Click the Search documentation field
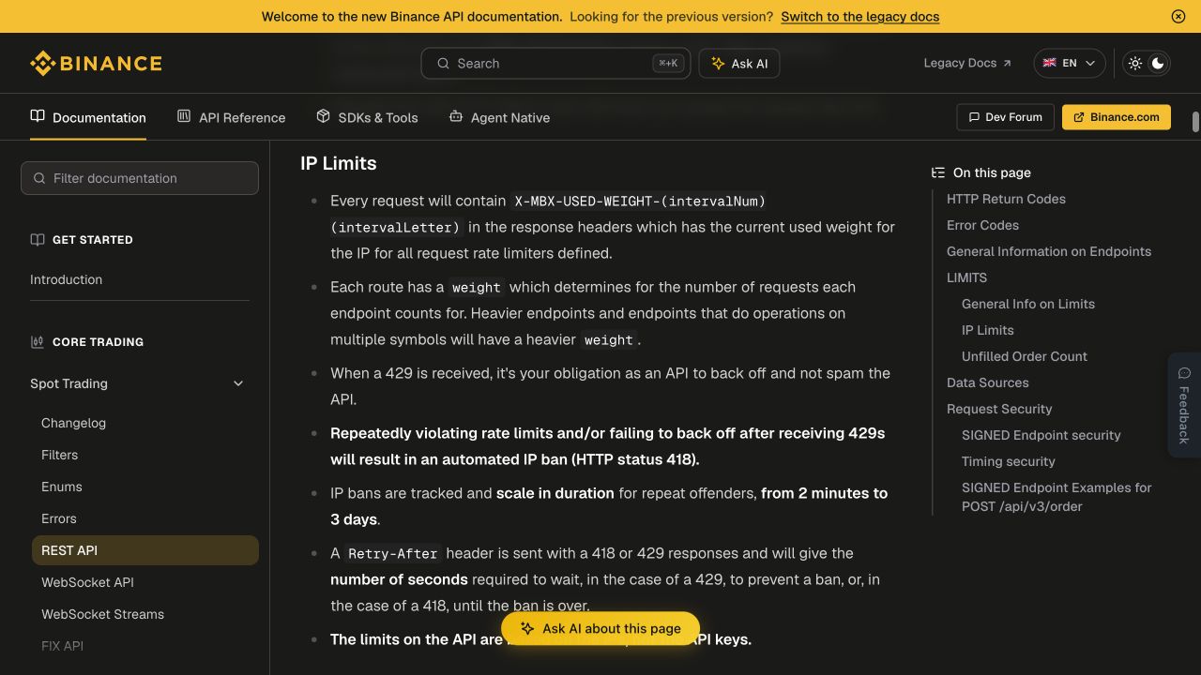The image size is (1201, 675). click(x=555, y=64)
